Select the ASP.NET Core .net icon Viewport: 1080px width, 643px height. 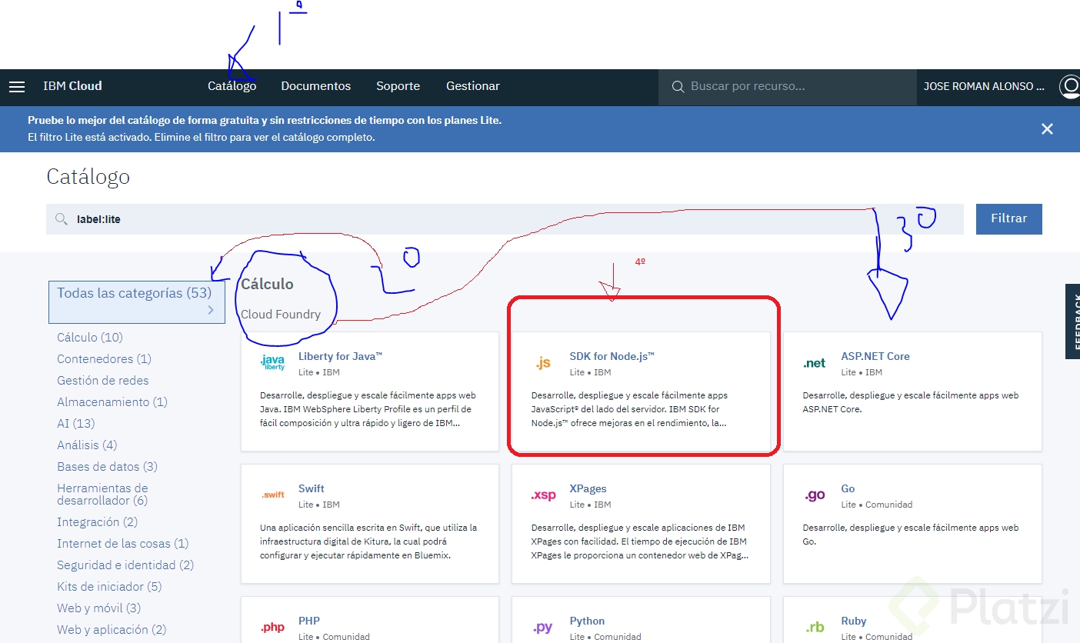click(x=815, y=361)
